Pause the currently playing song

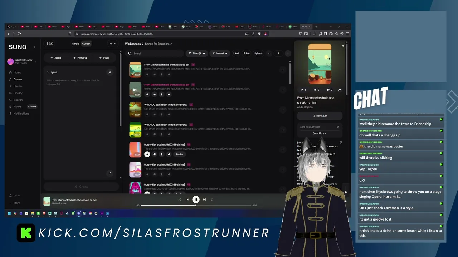coord(196,200)
